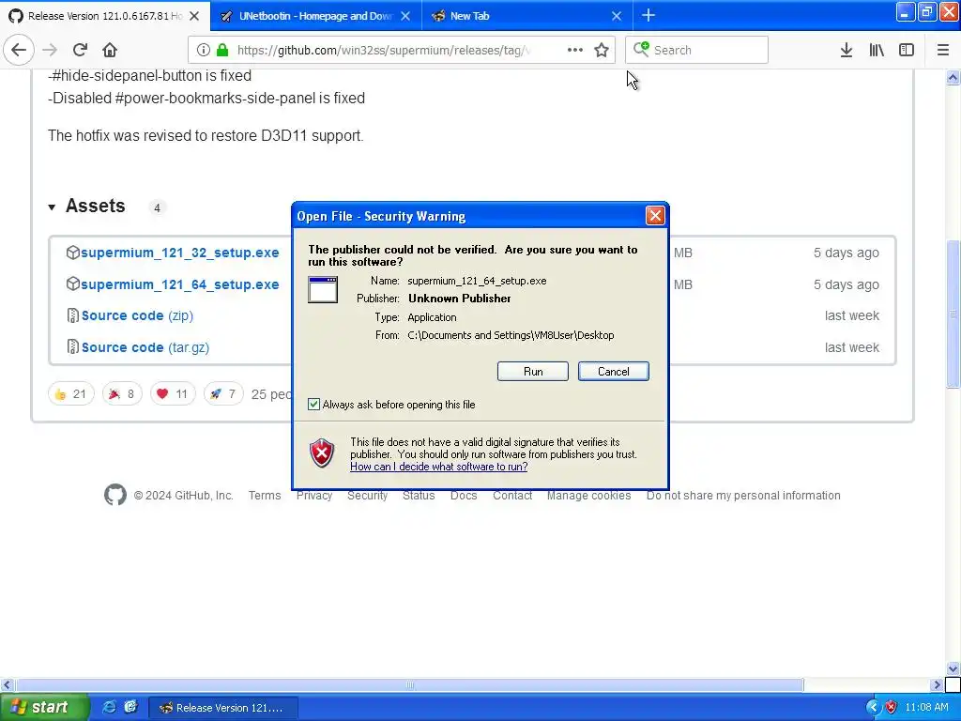
Task: Go to the Home page icon
Action: [110, 50]
